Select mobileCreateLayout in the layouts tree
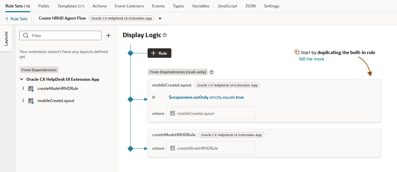This screenshot has height=172, width=397. pyautogui.click(x=56, y=100)
